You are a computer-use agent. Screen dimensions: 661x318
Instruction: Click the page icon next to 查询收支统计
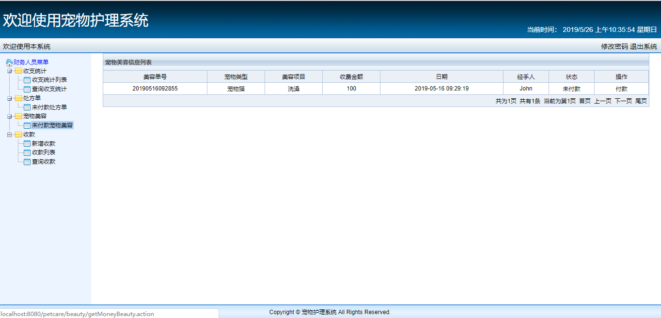tap(27, 89)
